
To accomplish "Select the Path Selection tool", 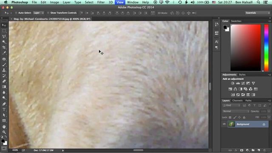I will pos(4,115).
